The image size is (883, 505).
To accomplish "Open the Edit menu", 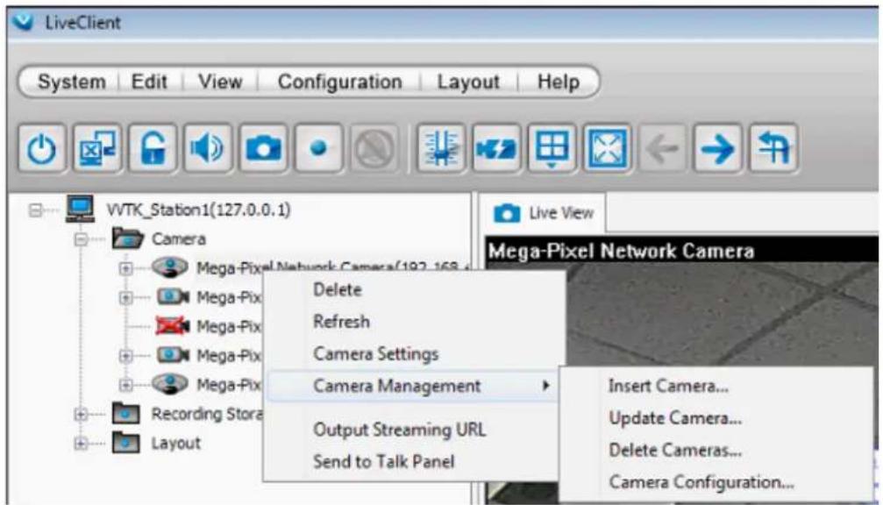I will pyautogui.click(x=149, y=82).
